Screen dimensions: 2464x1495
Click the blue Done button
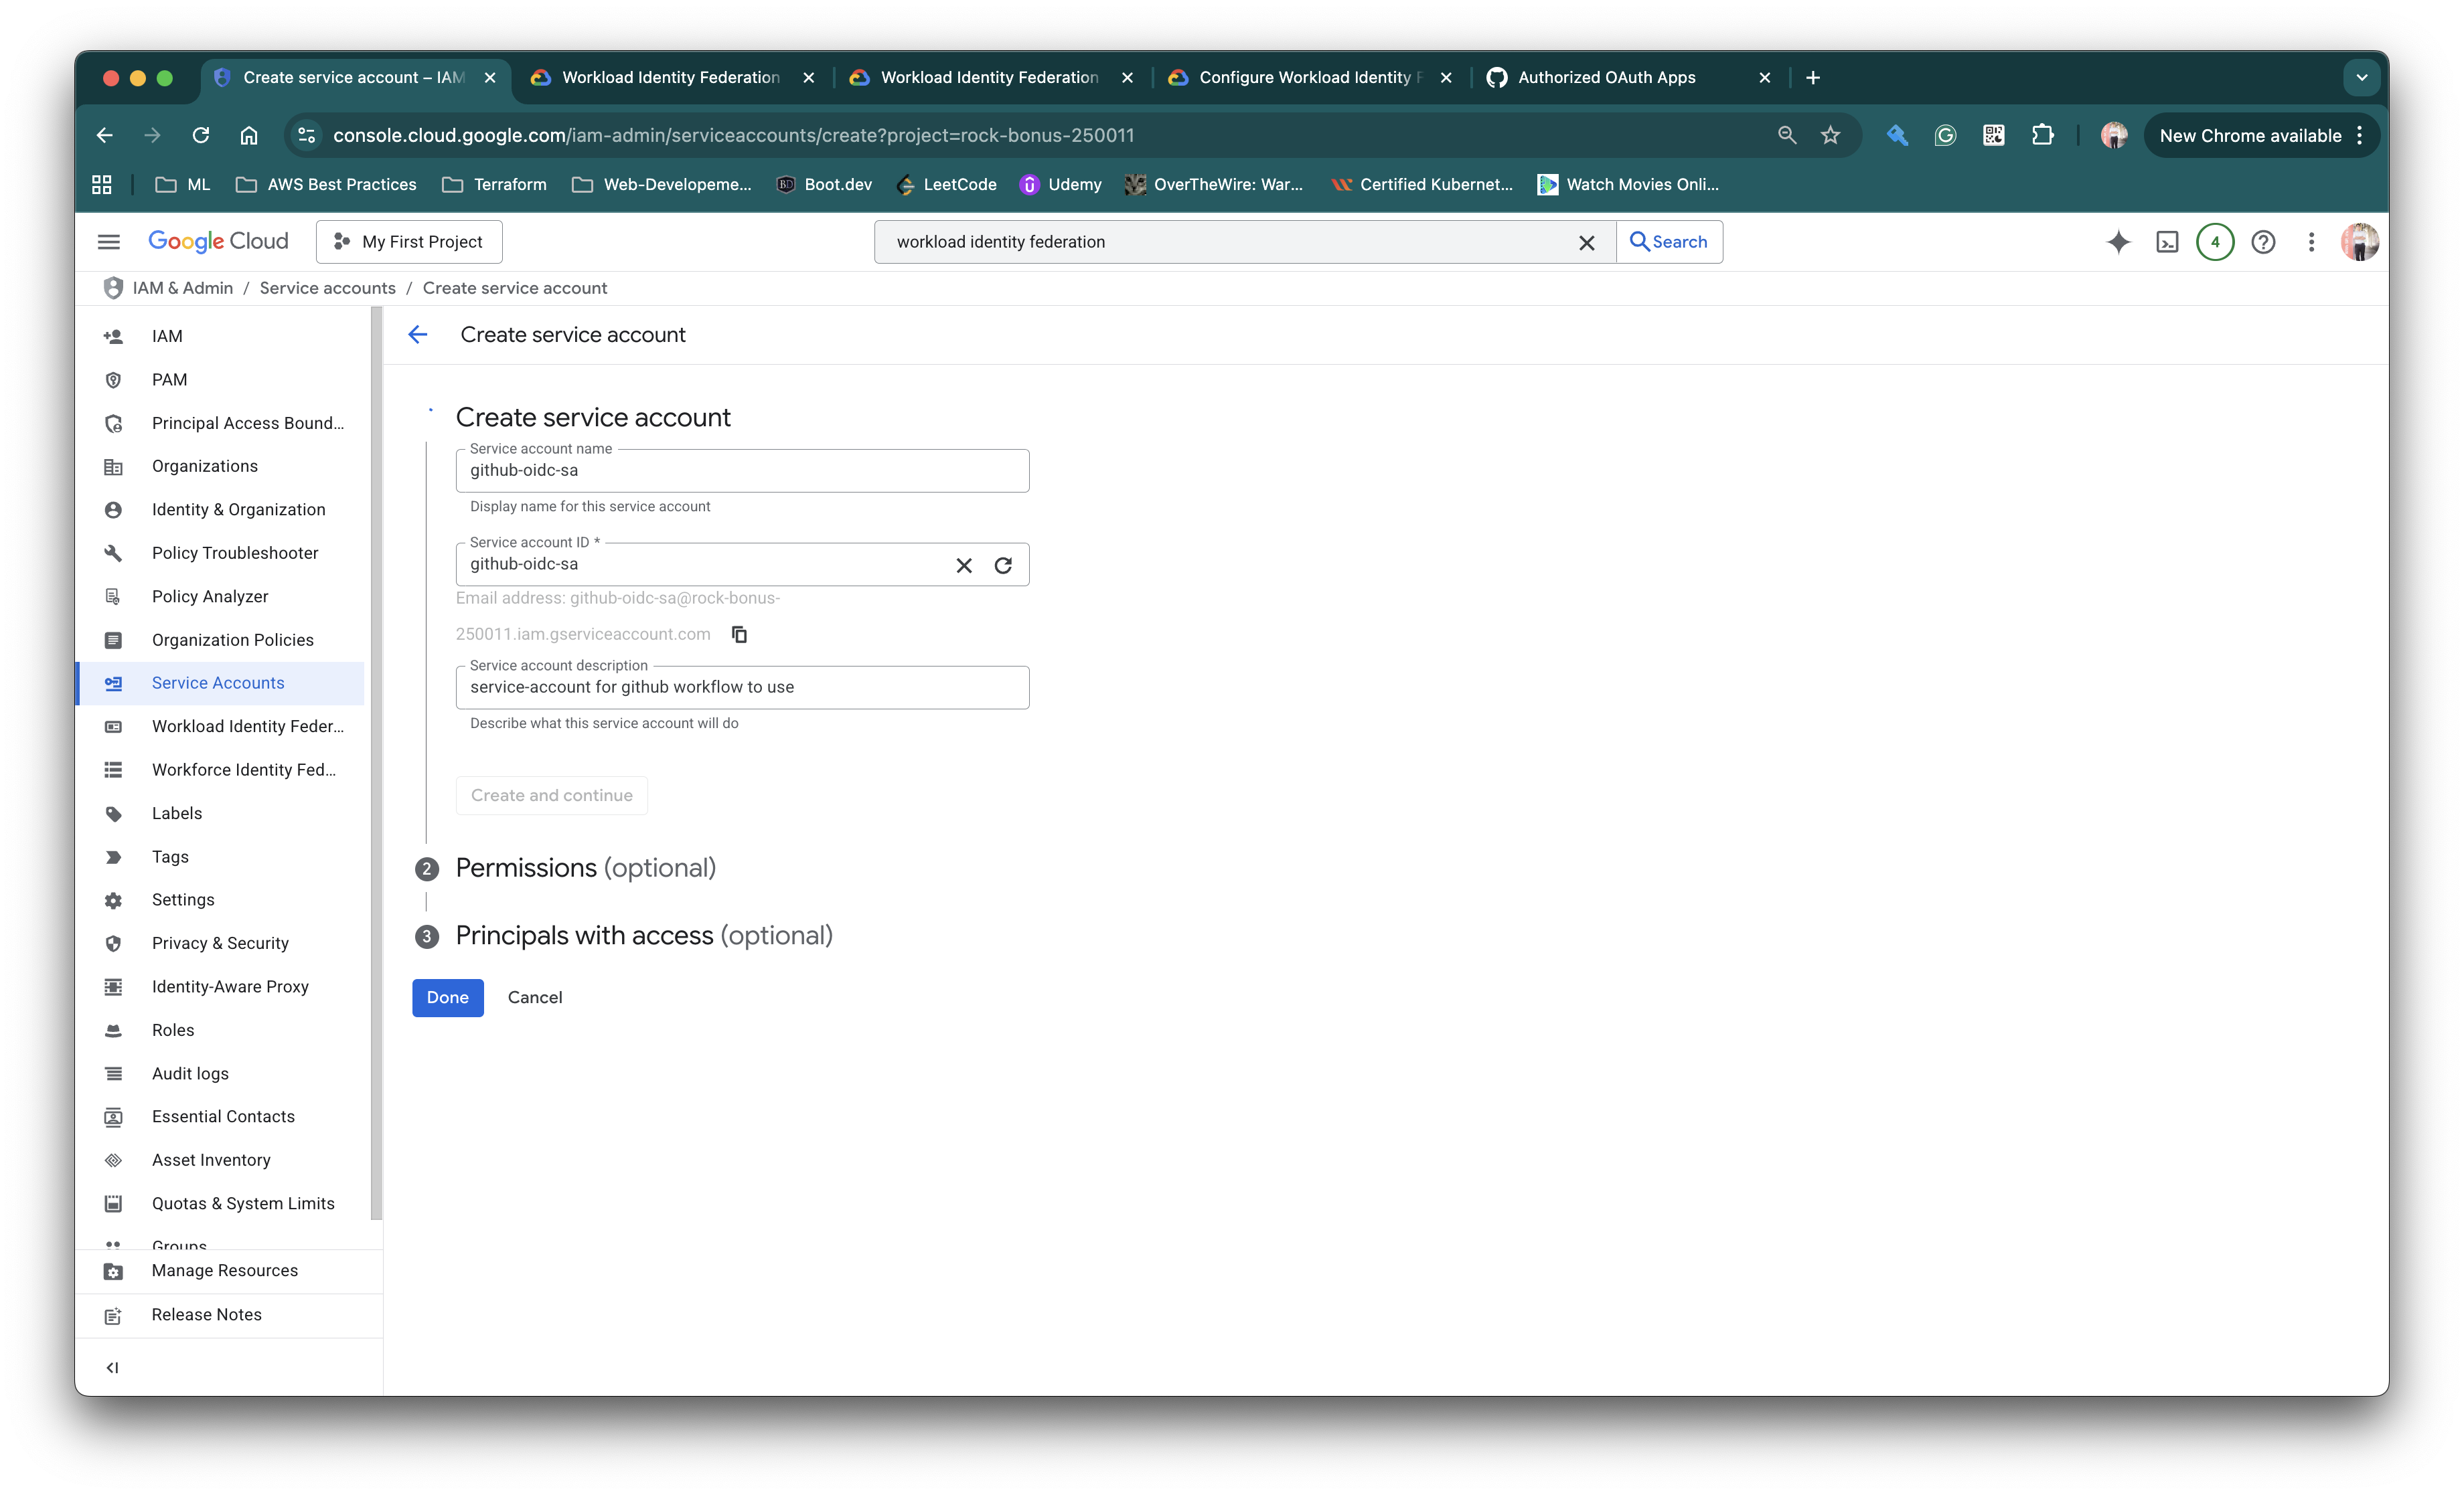click(x=447, y=997)
